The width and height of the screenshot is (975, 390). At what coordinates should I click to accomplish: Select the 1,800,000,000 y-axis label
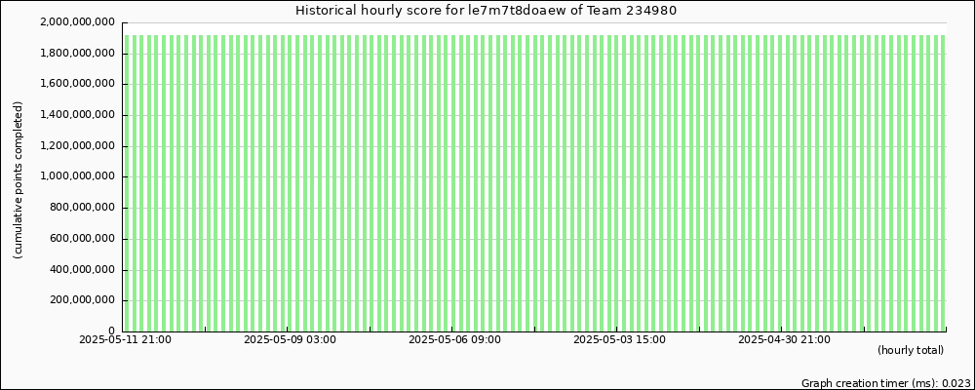77,54
